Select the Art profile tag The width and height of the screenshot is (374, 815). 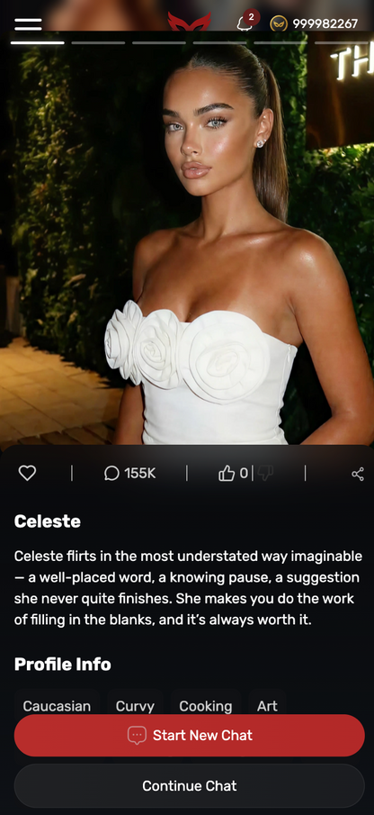click(267, 706)
